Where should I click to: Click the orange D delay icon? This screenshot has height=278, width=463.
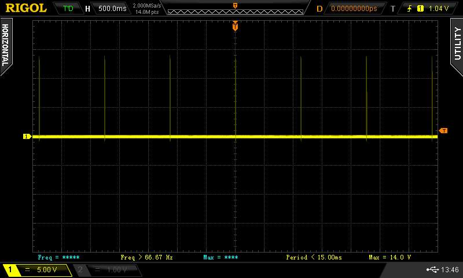pos(319,9)
